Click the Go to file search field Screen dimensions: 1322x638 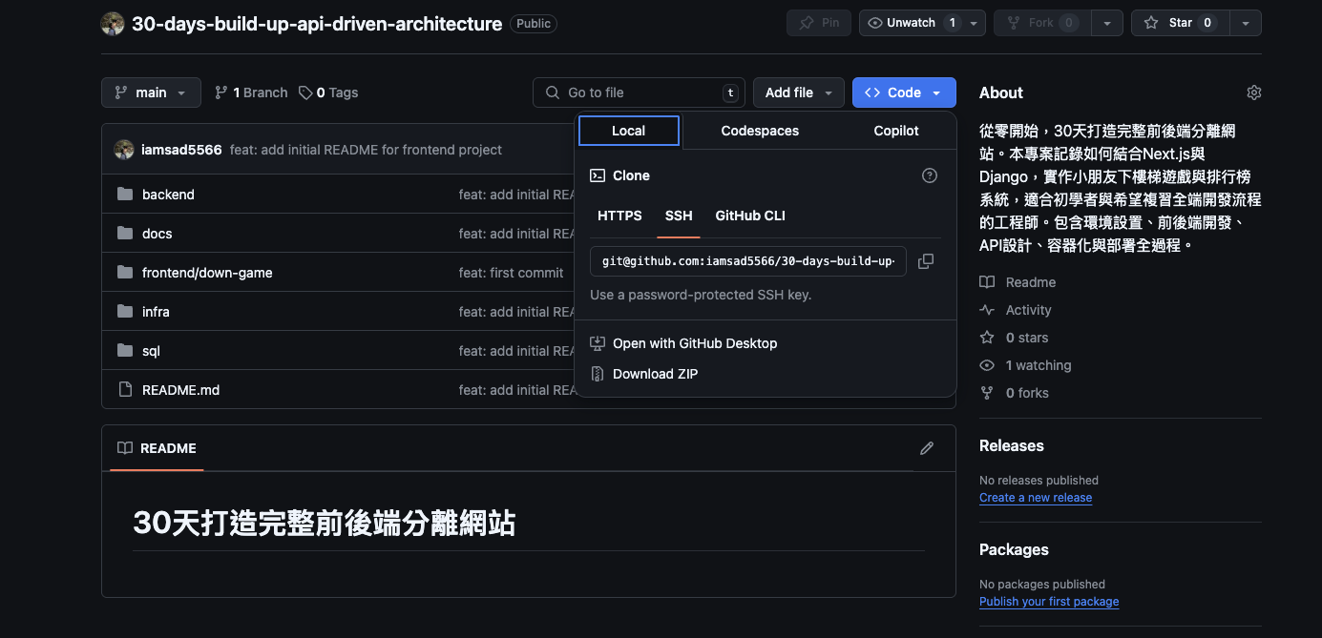point(639,93)
